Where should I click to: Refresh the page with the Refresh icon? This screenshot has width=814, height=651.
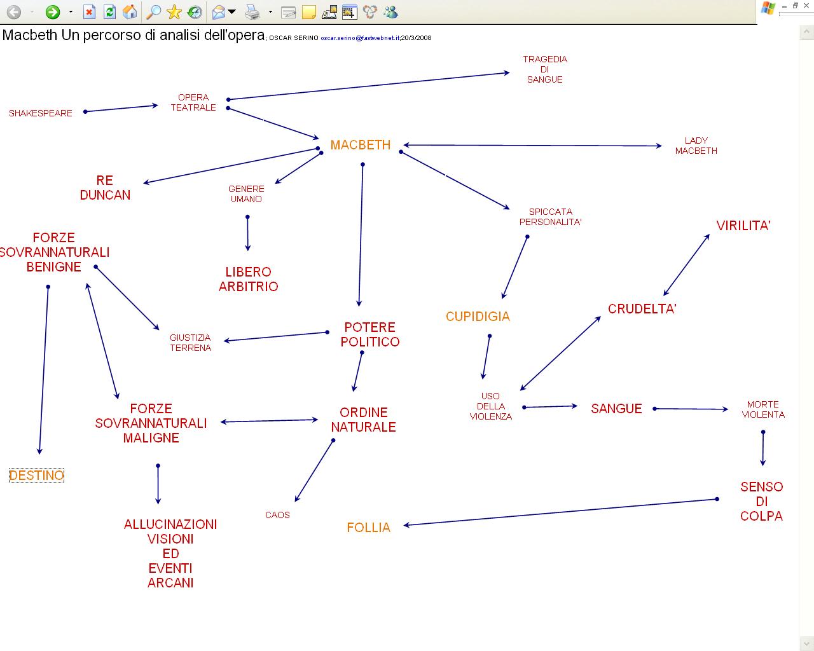click(x=109, y=12)
